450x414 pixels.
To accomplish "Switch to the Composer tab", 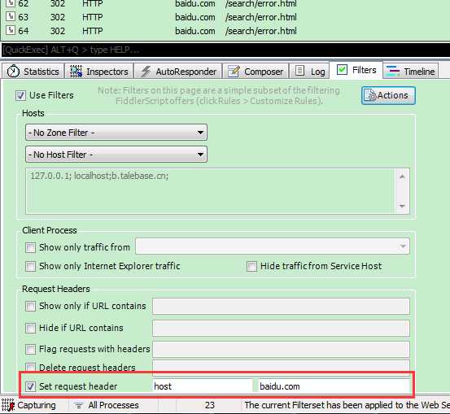I will [256, 71].
